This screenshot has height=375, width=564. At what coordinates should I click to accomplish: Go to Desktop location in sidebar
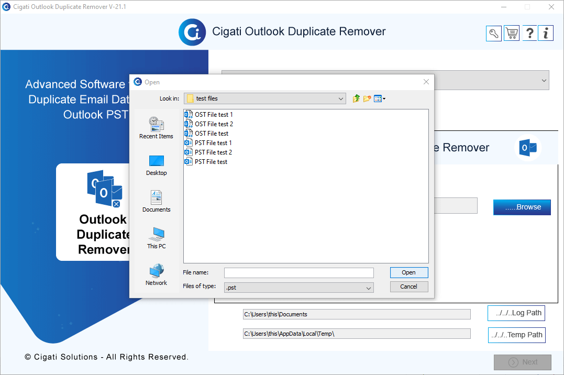(156, 165)
